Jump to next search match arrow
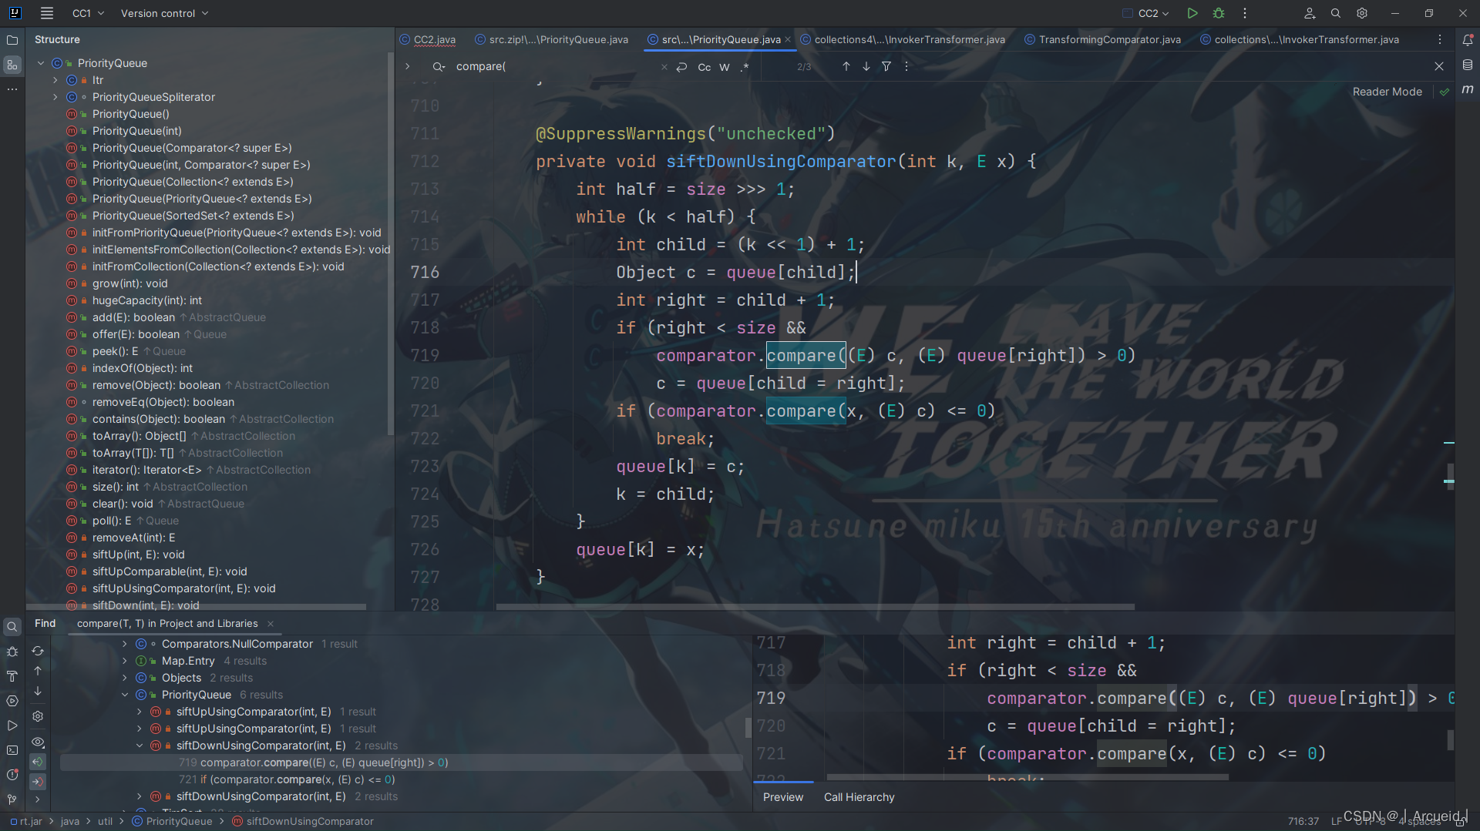Screen dimensions: 1480x831 pyautogui.click(x=866, y=66)
